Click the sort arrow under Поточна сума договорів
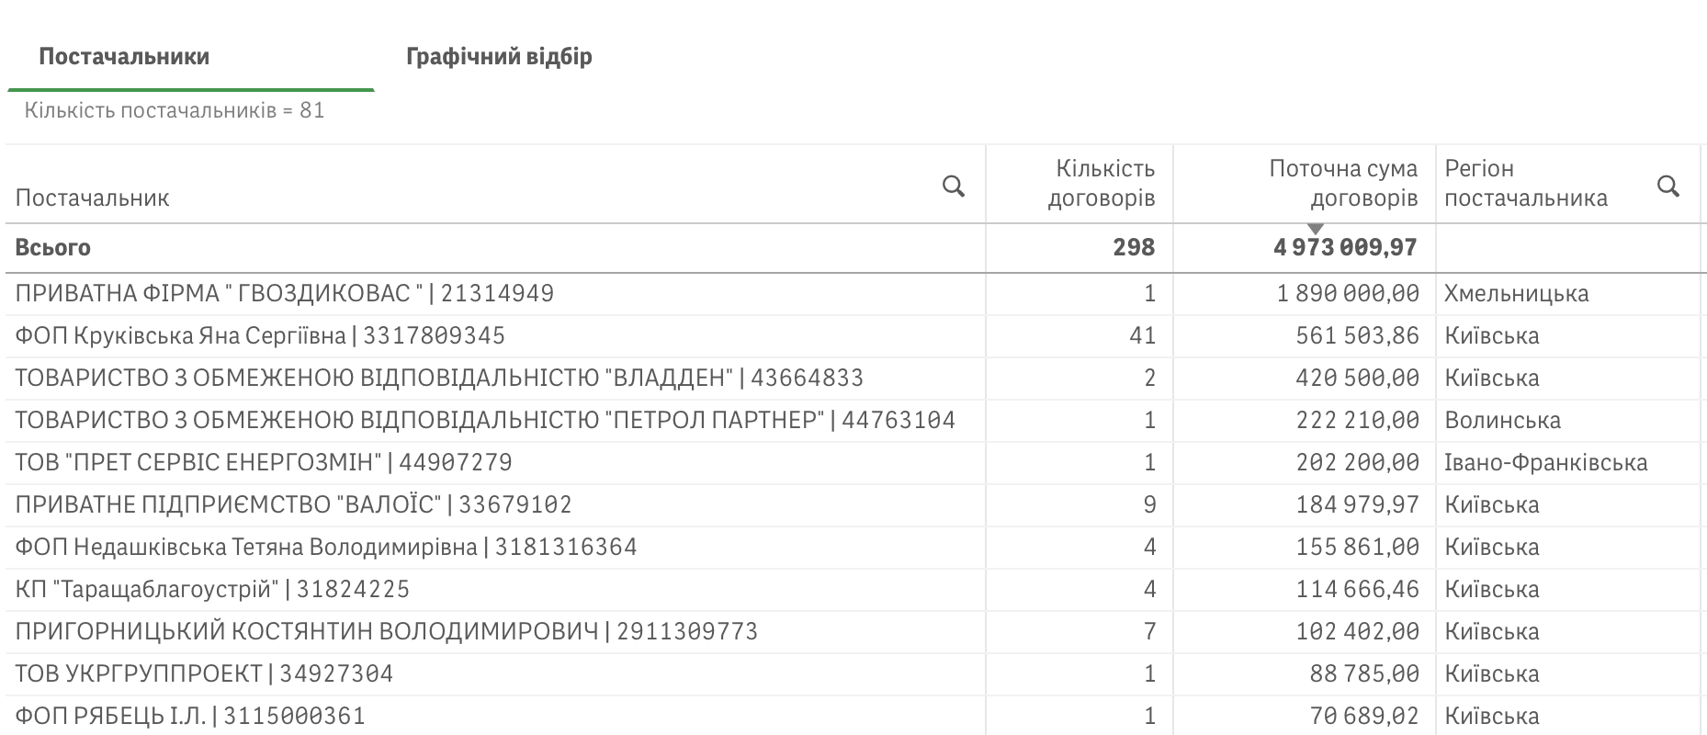The width and height of the screenshot is (1707, 735). (1315, 229)
